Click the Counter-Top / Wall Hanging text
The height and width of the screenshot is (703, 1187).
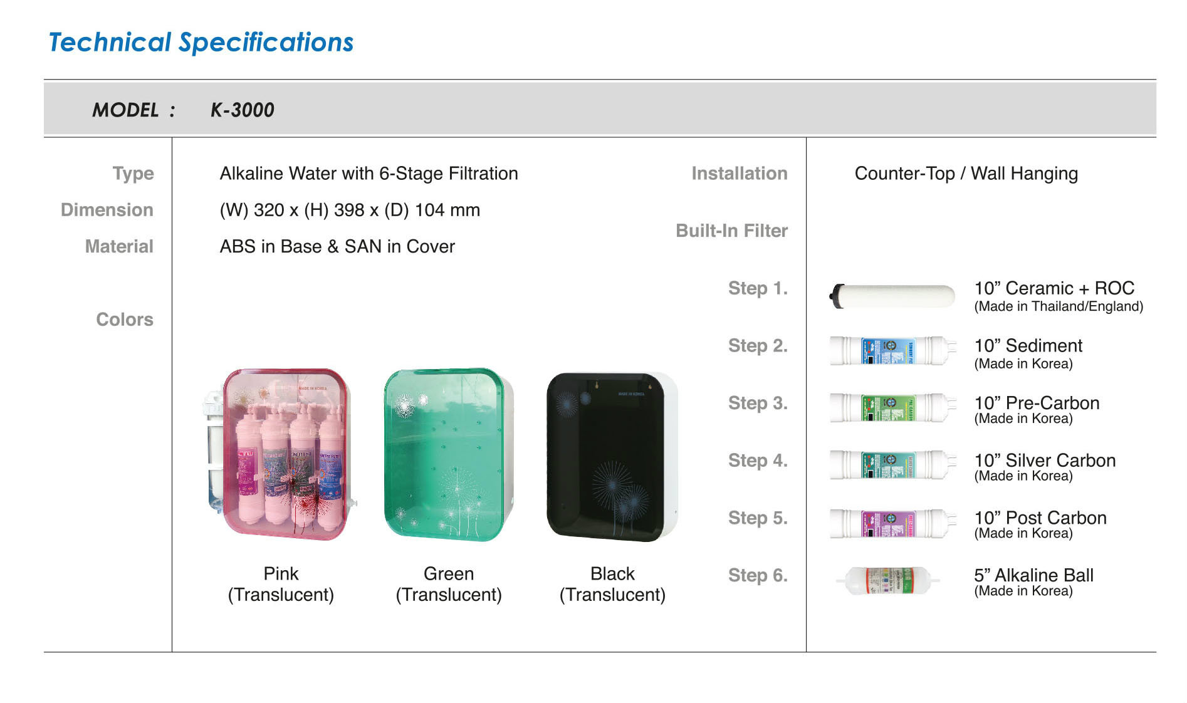coord(966,174)
